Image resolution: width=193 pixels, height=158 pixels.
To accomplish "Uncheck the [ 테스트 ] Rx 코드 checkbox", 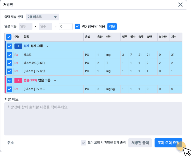I will pyautogui.click(x=10, y=89).
